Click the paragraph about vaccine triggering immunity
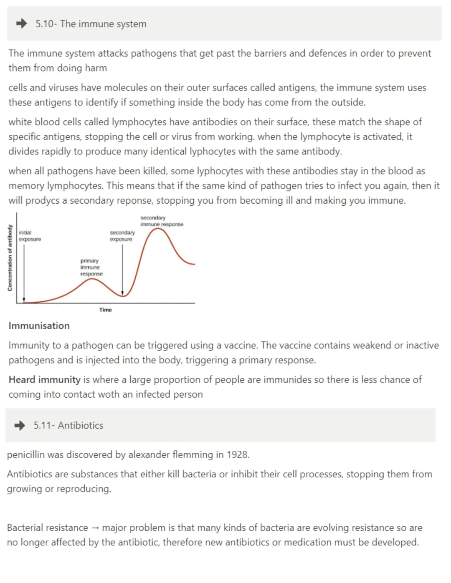 223,353
